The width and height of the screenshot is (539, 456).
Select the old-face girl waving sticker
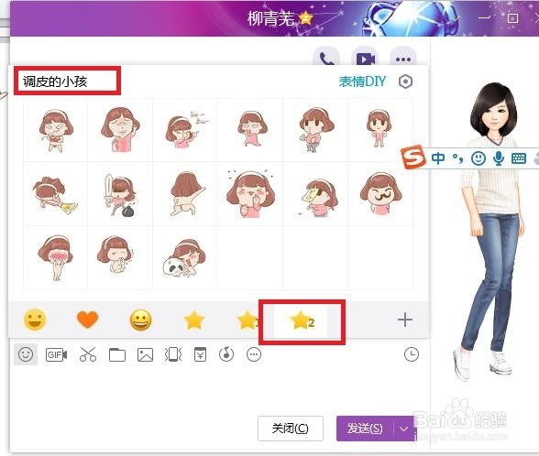[120, 130]
